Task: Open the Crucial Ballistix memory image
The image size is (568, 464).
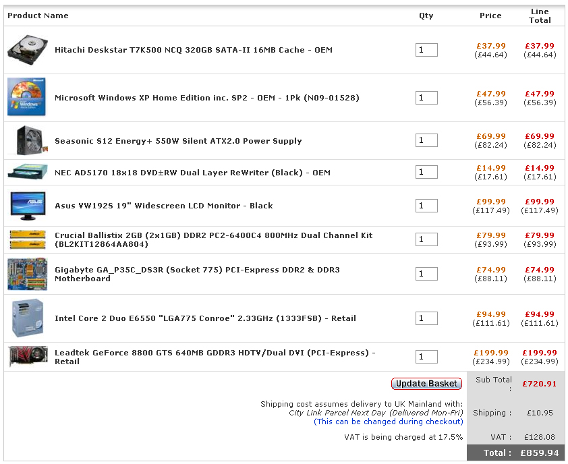Action: (x=28, y=239)
